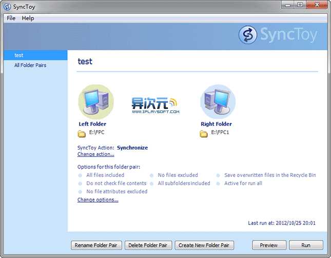Click the Run button

click(x=306, y=245)
